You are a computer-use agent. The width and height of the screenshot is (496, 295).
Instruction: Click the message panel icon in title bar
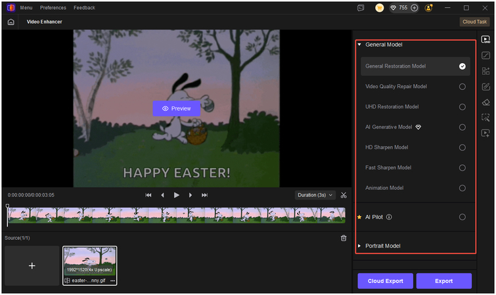361,8
